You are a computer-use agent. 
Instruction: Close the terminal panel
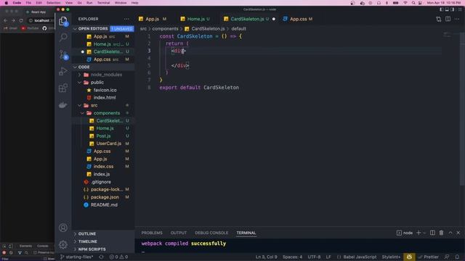(458, 233)
